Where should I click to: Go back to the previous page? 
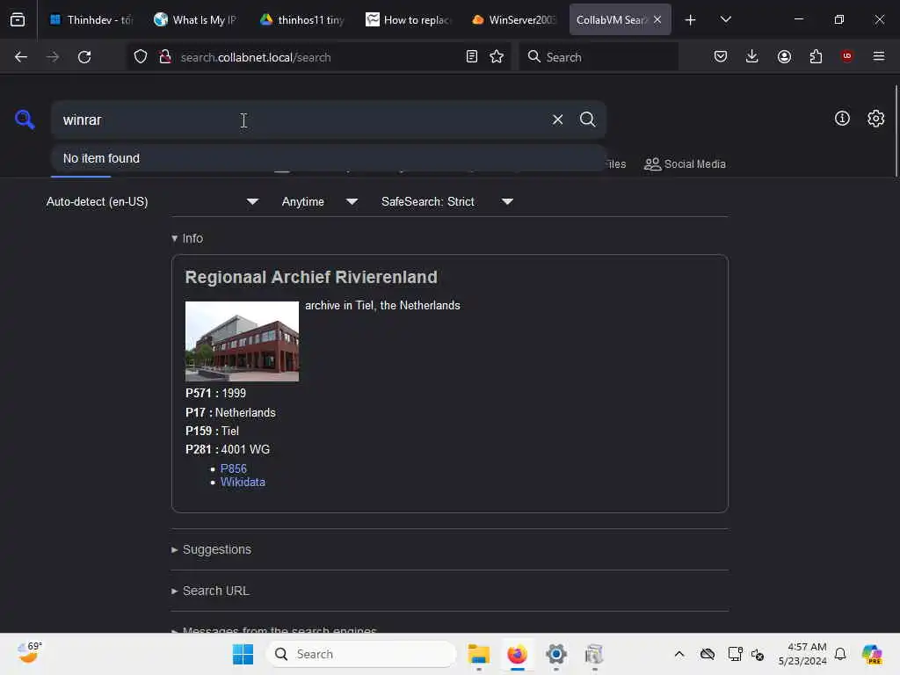(x=21, y=57)
